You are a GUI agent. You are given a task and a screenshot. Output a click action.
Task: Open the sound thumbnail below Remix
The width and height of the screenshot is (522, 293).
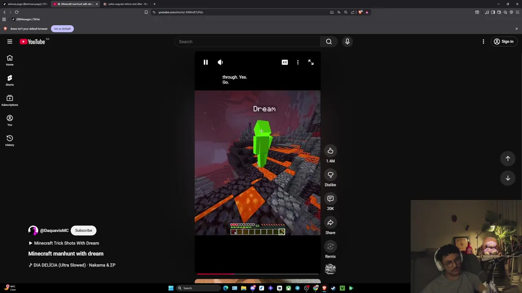click(330, 269)
